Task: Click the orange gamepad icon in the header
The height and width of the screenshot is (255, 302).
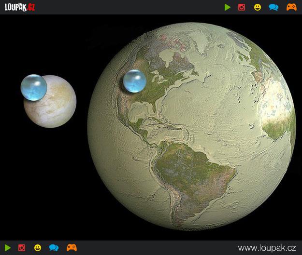Action: pos(291,7)
